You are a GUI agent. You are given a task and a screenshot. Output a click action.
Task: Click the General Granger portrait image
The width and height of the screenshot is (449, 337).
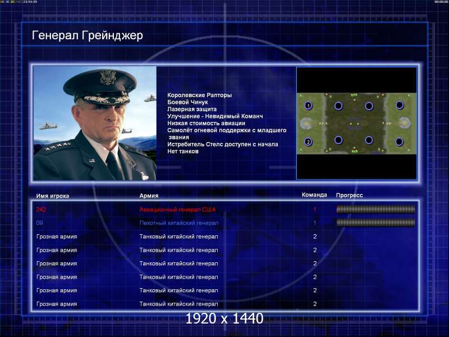tap(95, 123)
